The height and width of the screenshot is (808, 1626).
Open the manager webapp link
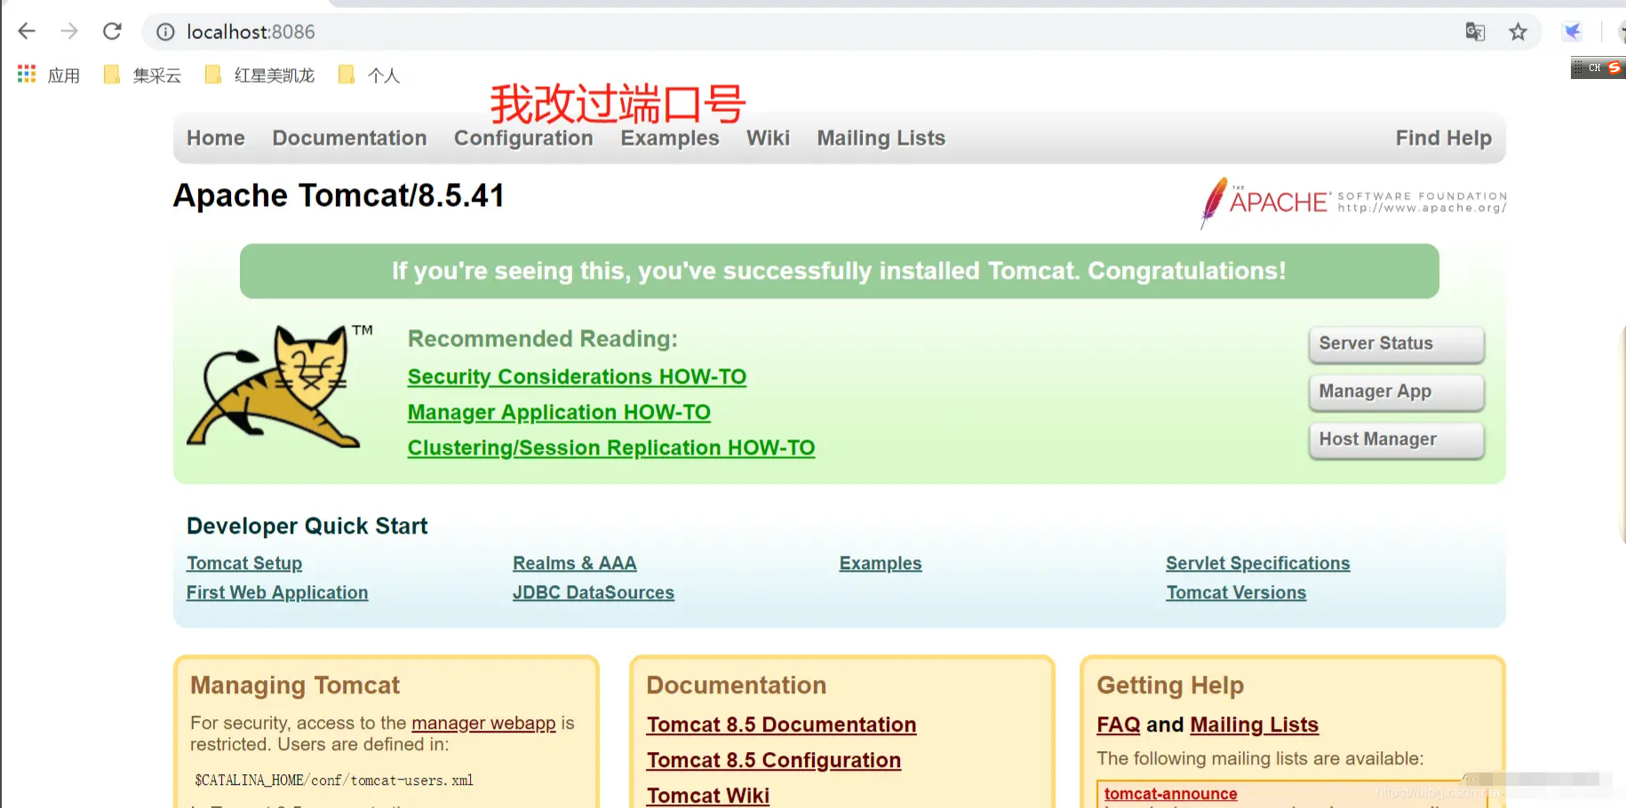pos(483,723)
